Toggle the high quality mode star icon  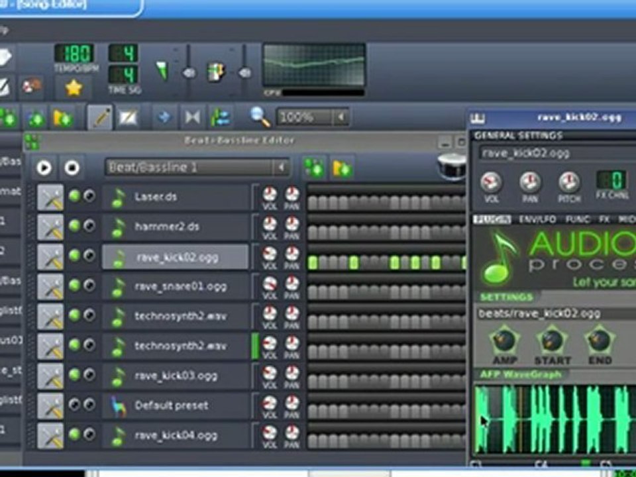(x=74, y=87)
